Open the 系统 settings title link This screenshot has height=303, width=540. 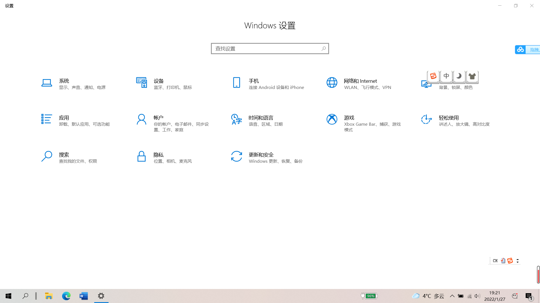[64, 81]
